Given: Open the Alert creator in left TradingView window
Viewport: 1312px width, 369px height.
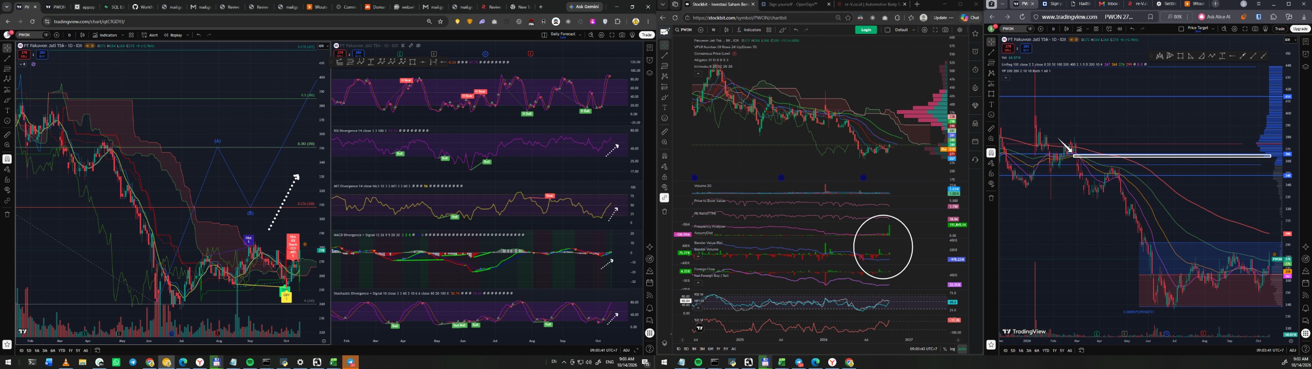Looking at the screenshot, I should pos(150,35).
